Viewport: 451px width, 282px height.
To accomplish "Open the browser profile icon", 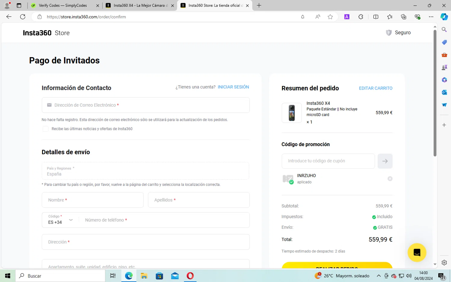I will [7, 5].
